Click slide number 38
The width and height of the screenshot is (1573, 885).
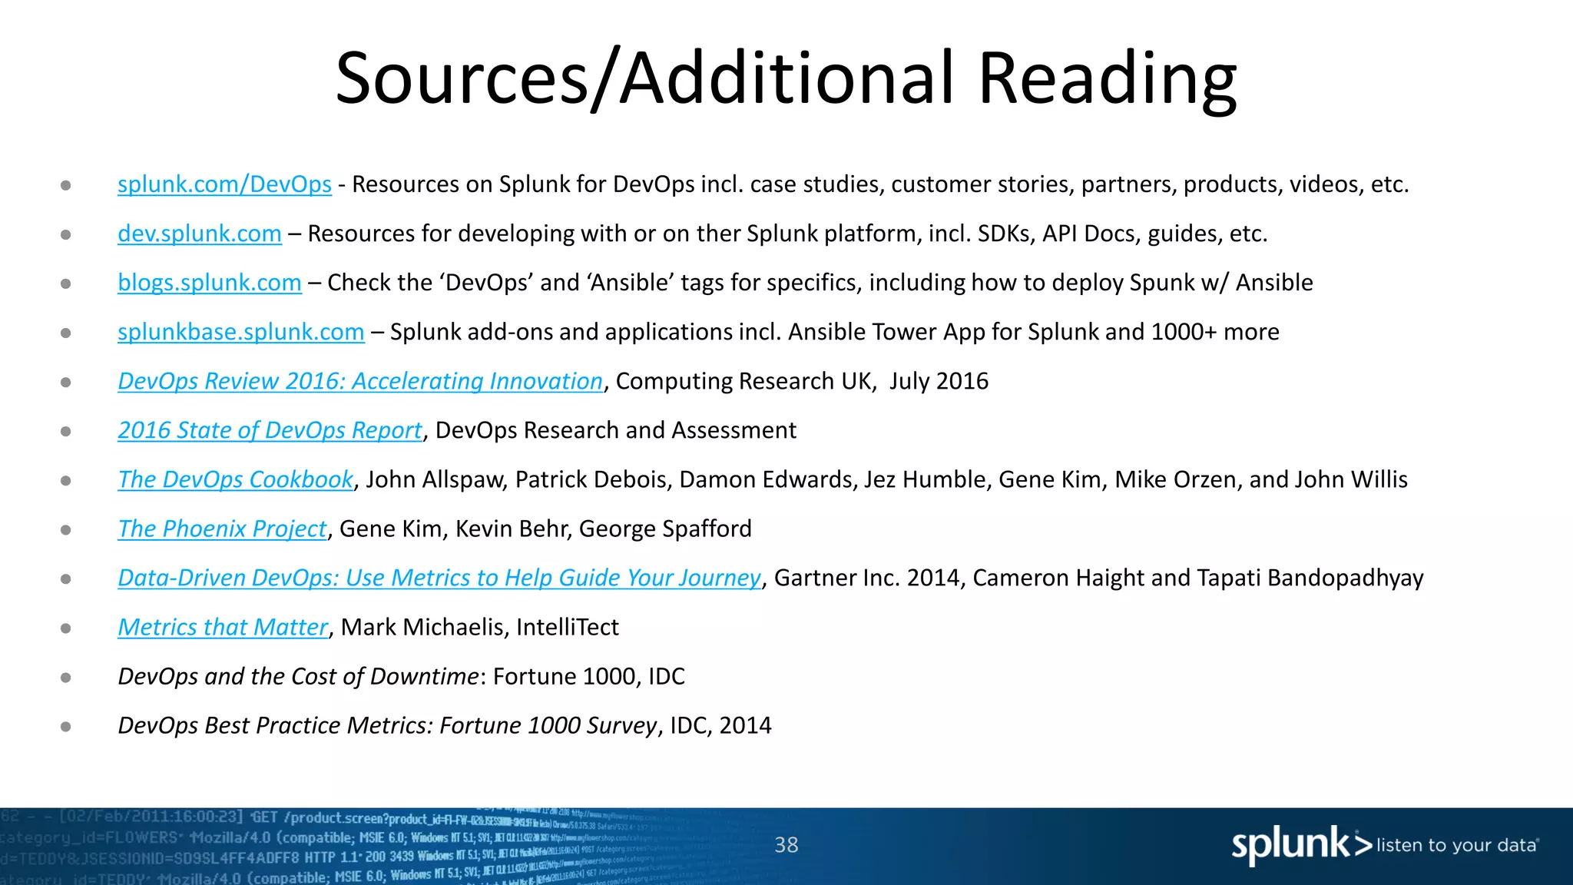786,845
